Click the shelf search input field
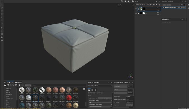The height and width of the screenshot is (109, 189). 59,85
